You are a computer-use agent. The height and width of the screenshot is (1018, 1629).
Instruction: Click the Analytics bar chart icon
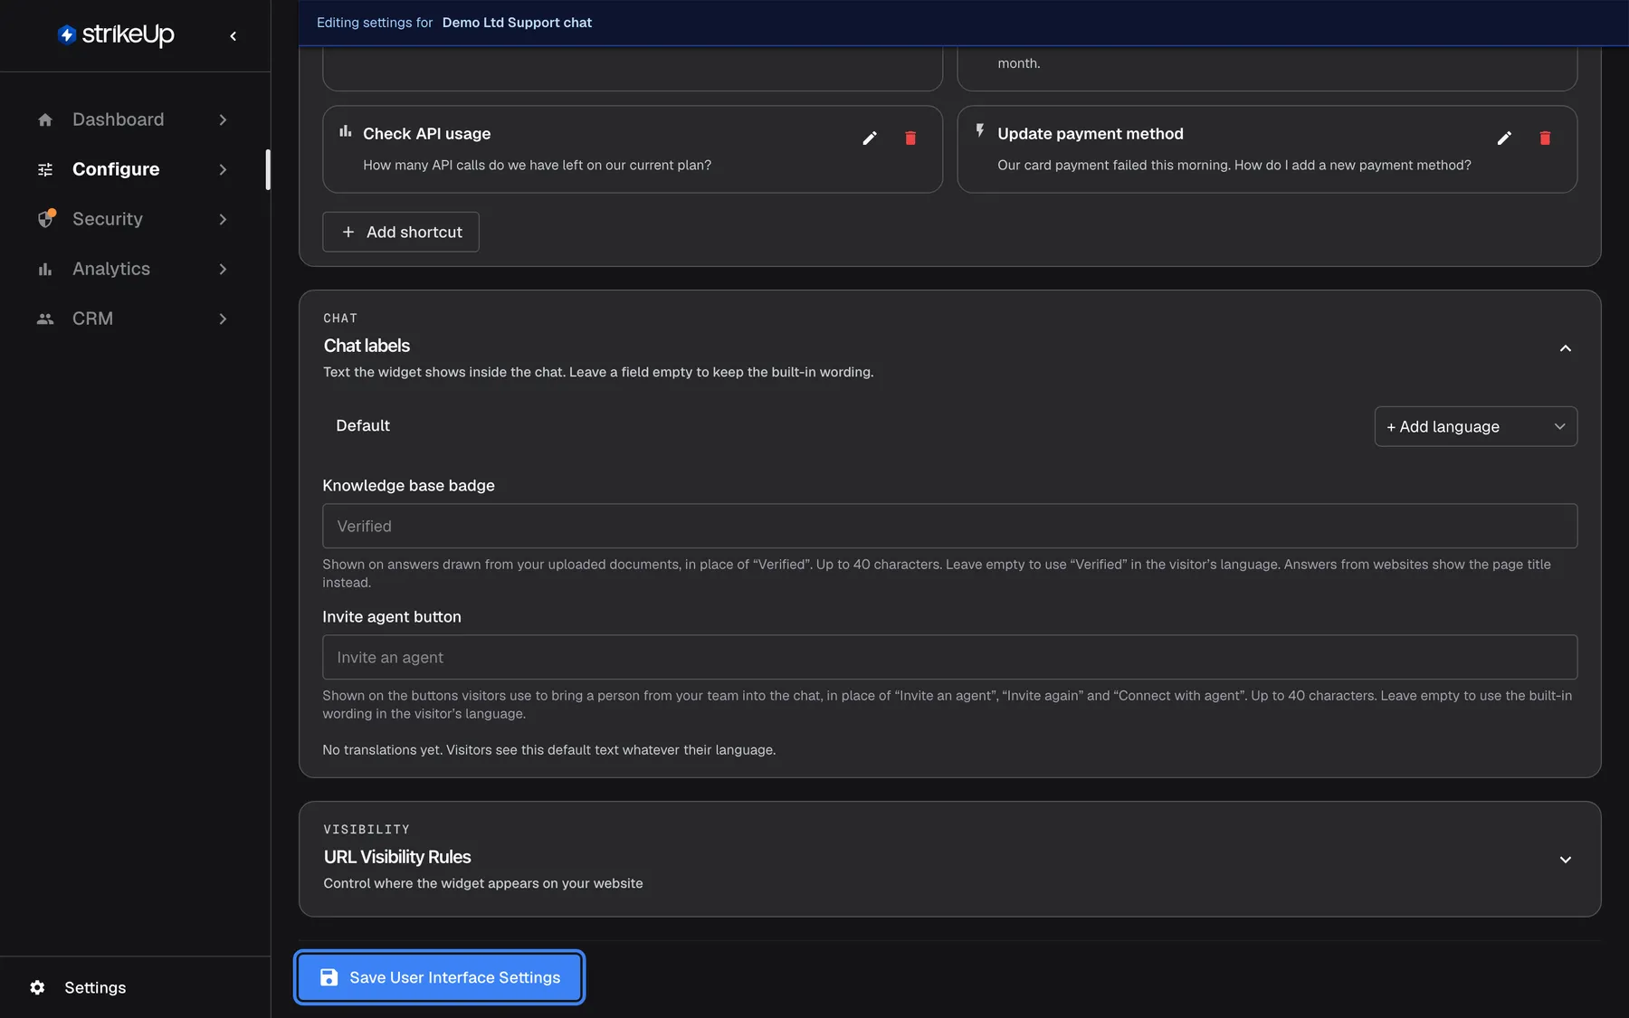point(45,269)
